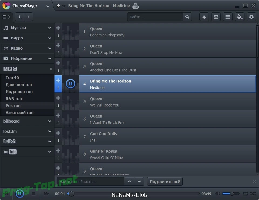Toggle repeat mode icon
Screen dimensions: 259x200
pos(246,194)
